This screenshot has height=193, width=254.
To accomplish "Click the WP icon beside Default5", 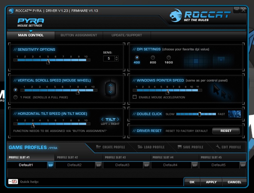I will pos(243,165).
